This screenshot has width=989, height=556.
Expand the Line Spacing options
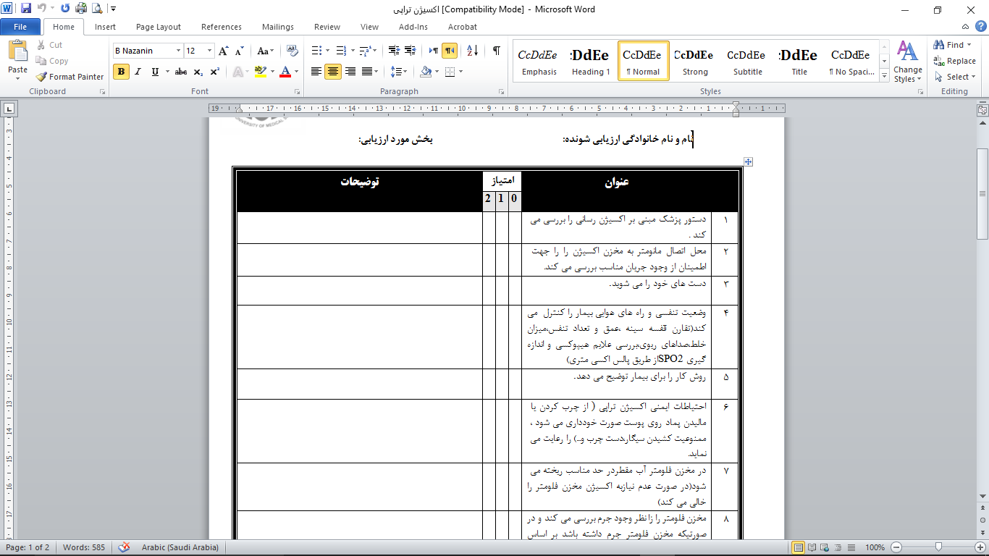(x=399, y=72)
